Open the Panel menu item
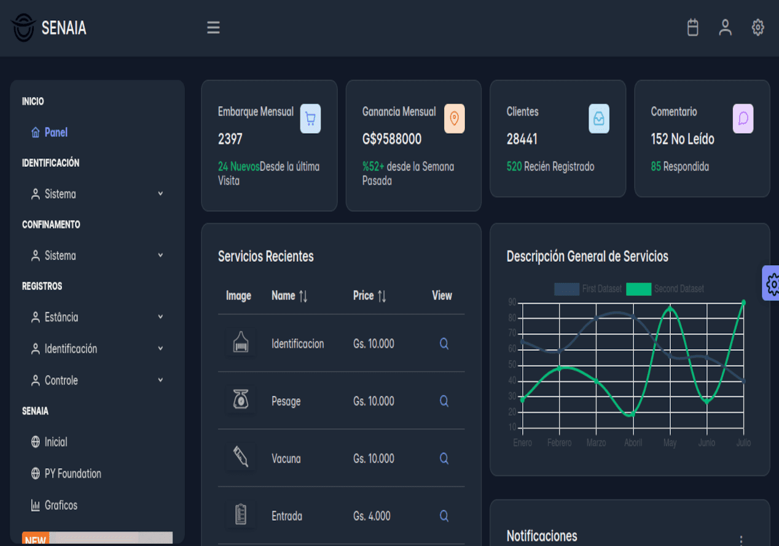The height and width of the screenshot is (546, 779). click(55, 133)
